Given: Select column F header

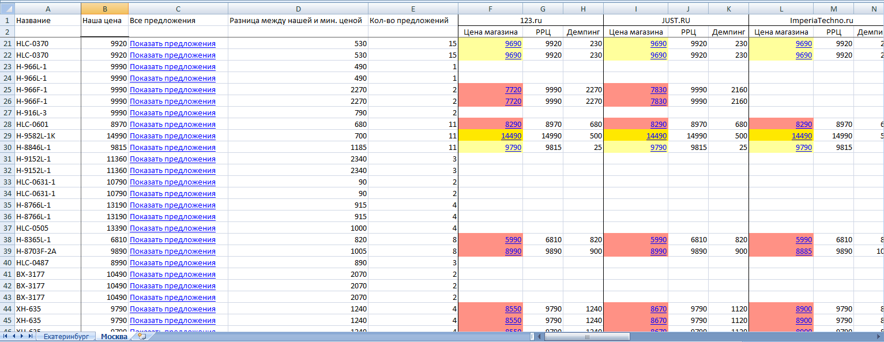Looking at the screenshot, I should (491, 9).
